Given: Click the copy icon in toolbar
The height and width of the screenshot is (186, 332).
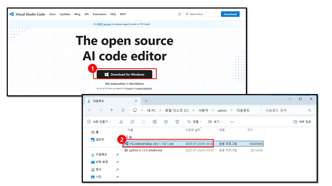Looking at the screenshot, I should pos(132,122).
